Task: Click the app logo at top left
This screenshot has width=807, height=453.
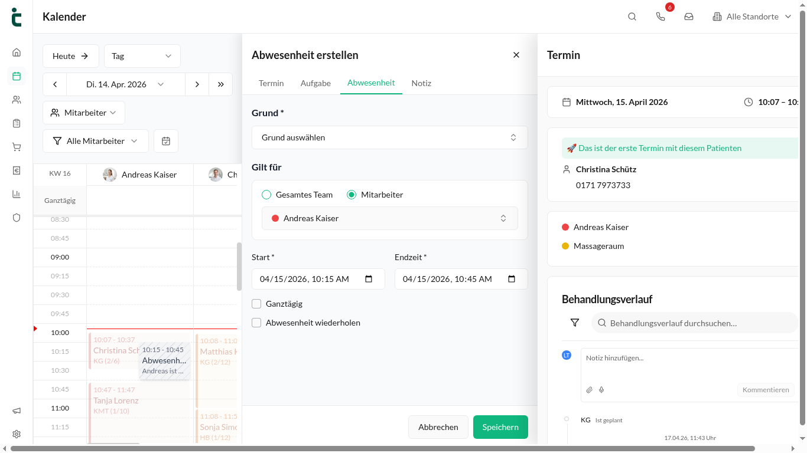Action: click(17, 17)
